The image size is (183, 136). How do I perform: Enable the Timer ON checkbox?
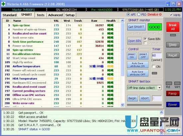(x=154, y=67)
